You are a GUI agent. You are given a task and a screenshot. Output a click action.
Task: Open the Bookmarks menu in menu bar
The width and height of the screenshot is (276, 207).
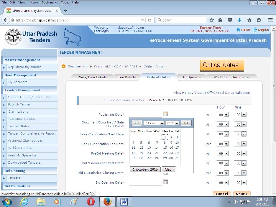pos(50,2)
